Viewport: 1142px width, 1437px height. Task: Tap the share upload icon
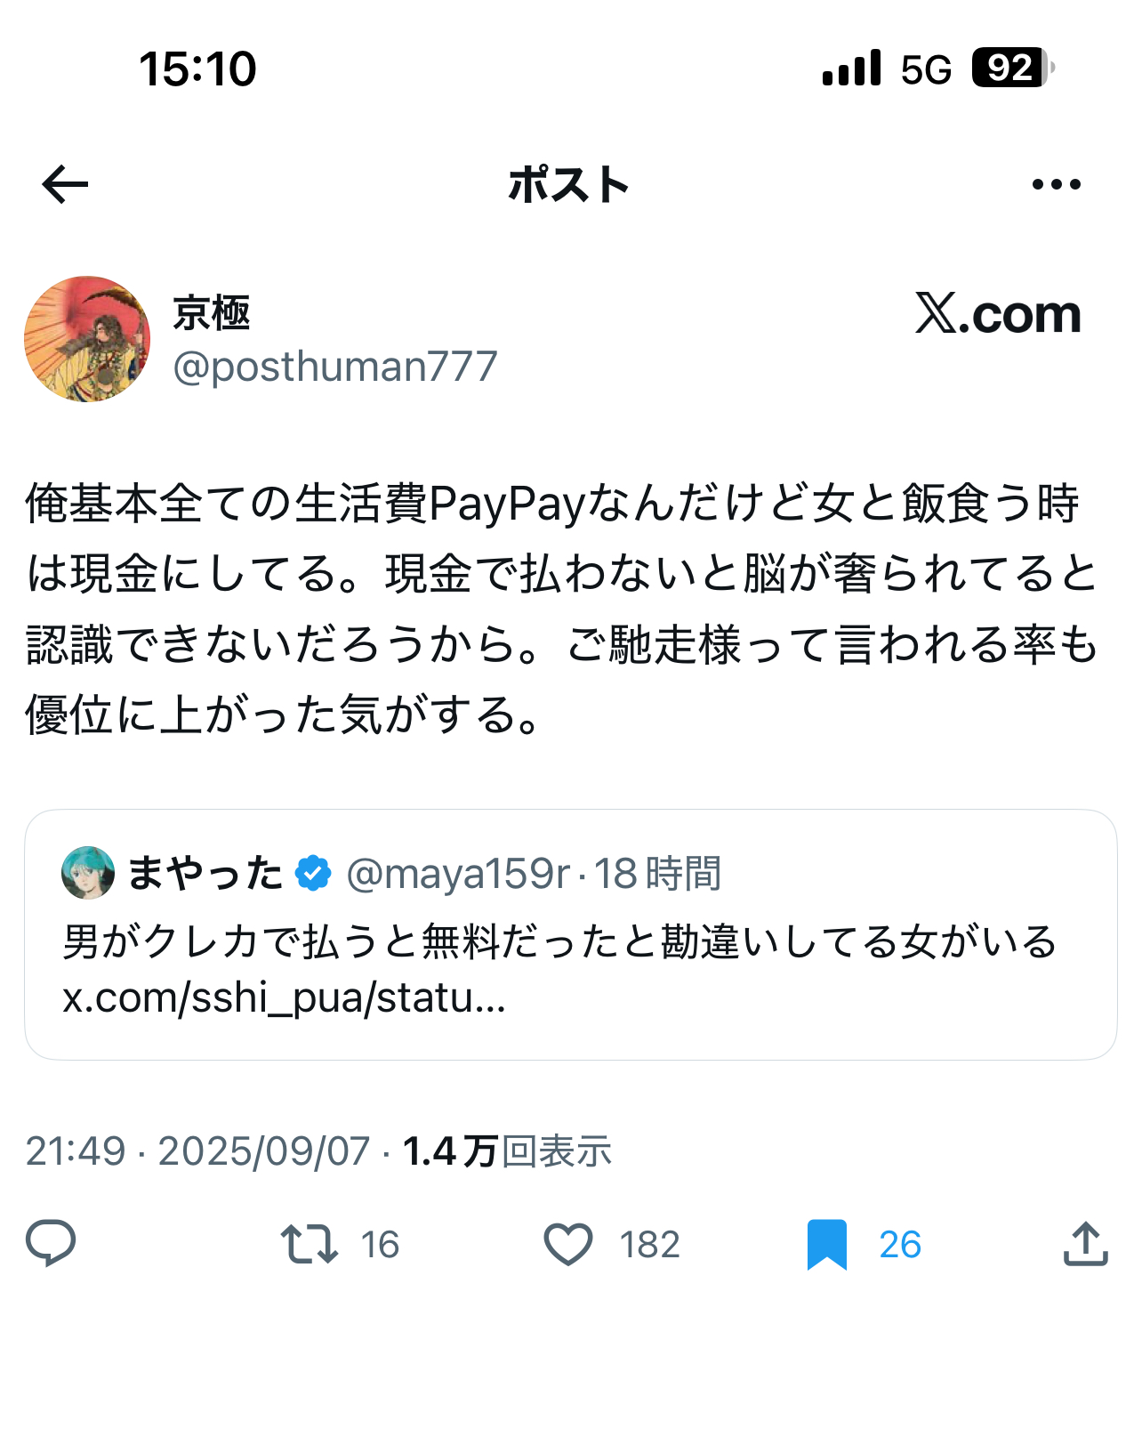tap(1085, 1243)
